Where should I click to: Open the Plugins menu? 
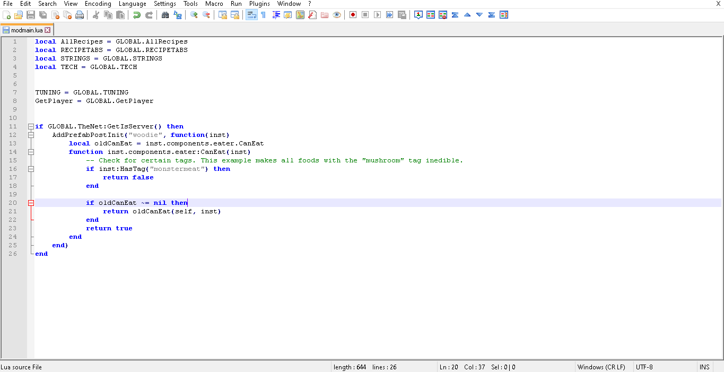259,4
